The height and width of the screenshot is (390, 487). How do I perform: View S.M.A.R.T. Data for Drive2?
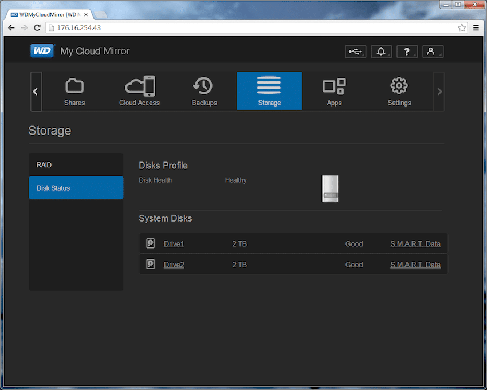[x=415, y=265]
